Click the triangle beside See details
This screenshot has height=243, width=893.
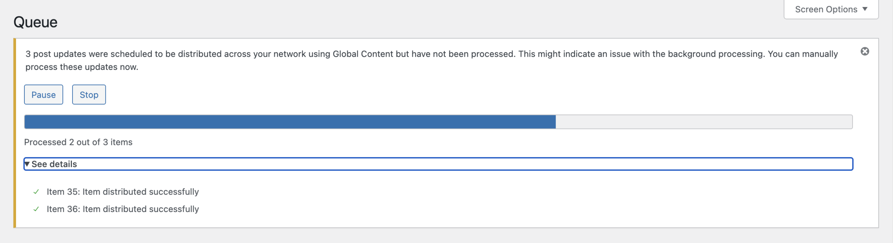(27, 164)
